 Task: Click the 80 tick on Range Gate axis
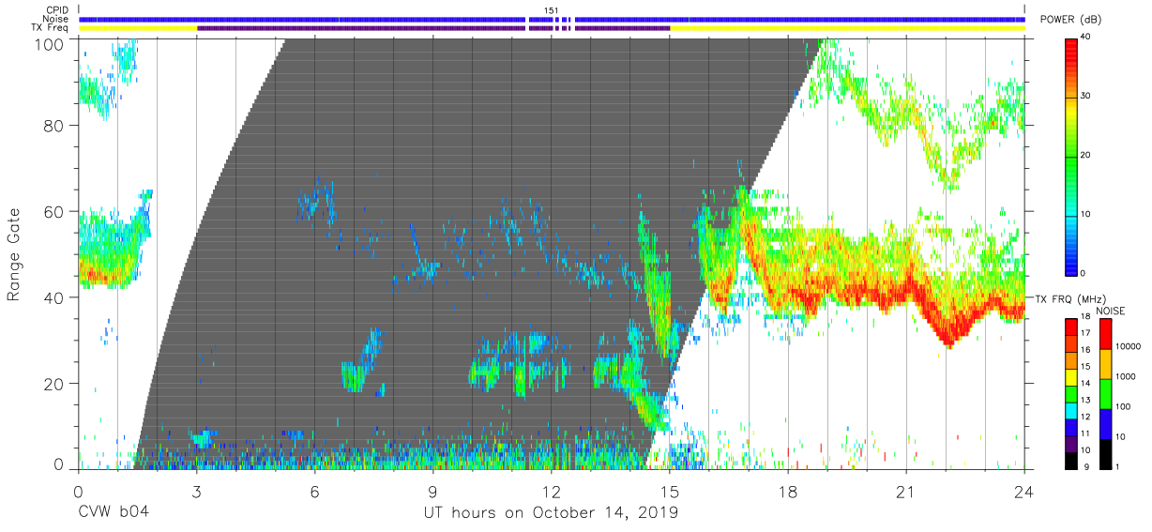[53, 126]
